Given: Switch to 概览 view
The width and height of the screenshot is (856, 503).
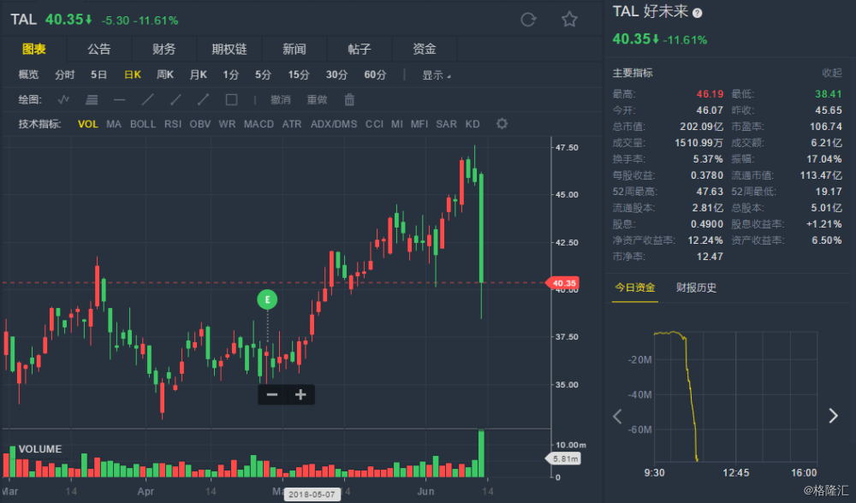Looking at the screenshot, I should 28,74.
